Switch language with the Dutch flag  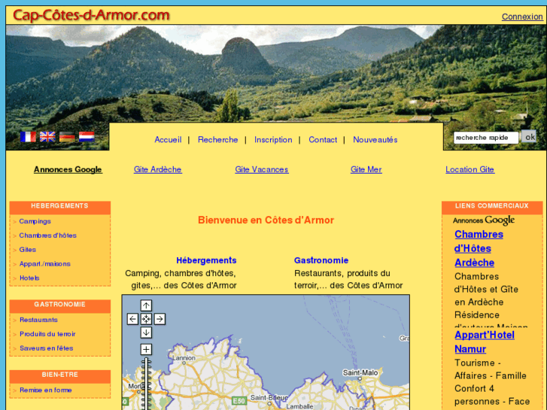click(87, 137)
